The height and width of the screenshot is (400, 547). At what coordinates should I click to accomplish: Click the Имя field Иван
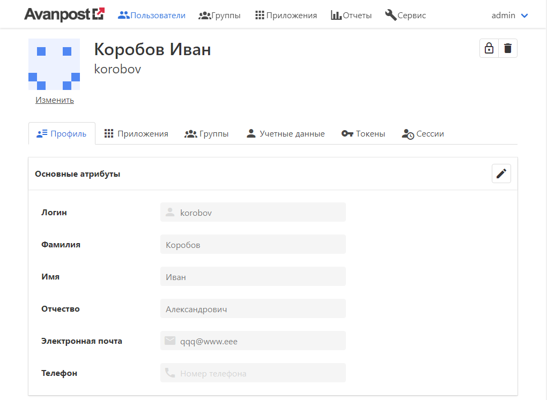click(x=253, y=276)
